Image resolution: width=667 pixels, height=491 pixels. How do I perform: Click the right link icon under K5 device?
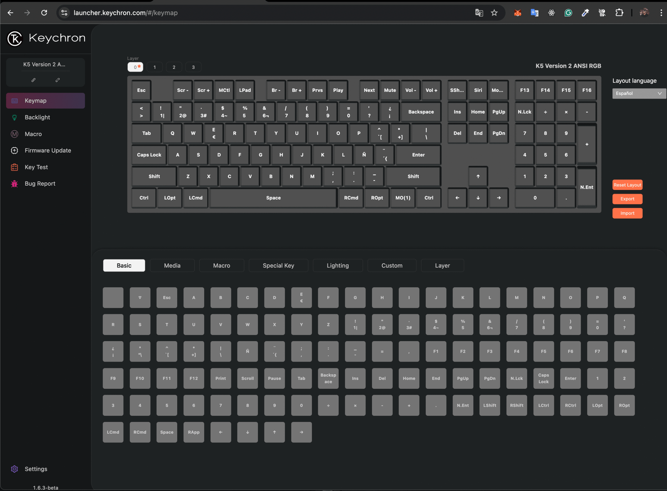click(x=58, y=80)
